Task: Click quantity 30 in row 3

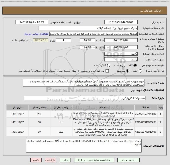Action: pos(40,132)
